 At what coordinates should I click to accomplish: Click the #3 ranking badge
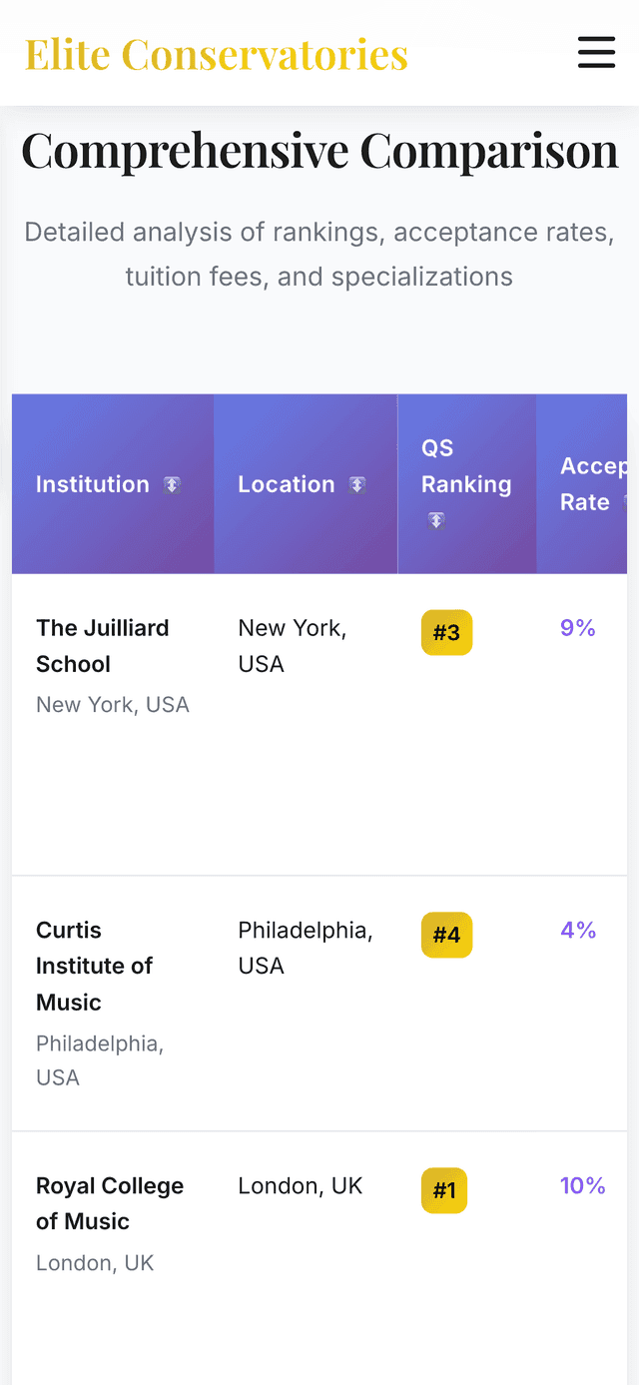[446, 633]
